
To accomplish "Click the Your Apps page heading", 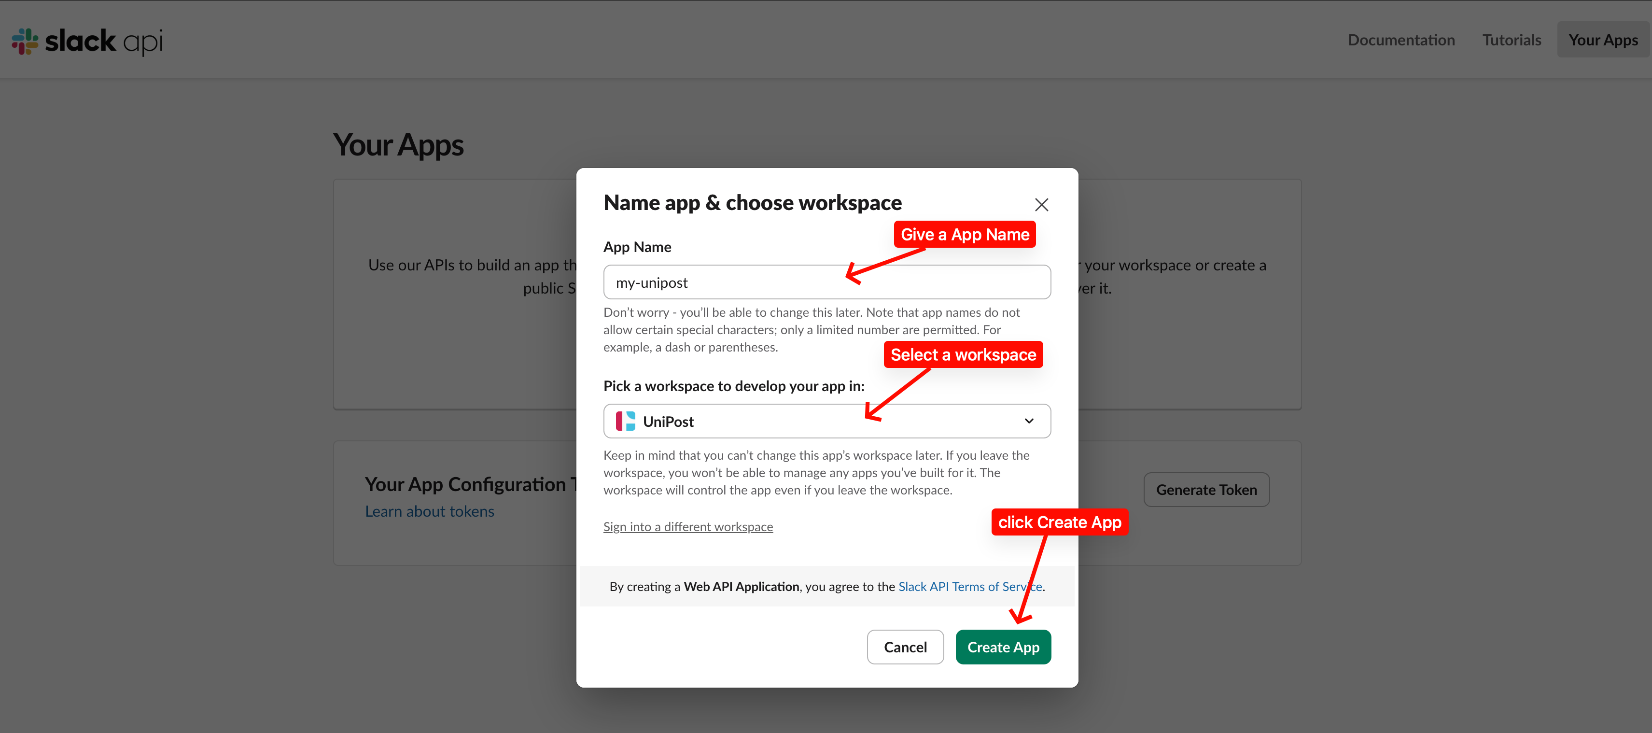I will point(398,145).
